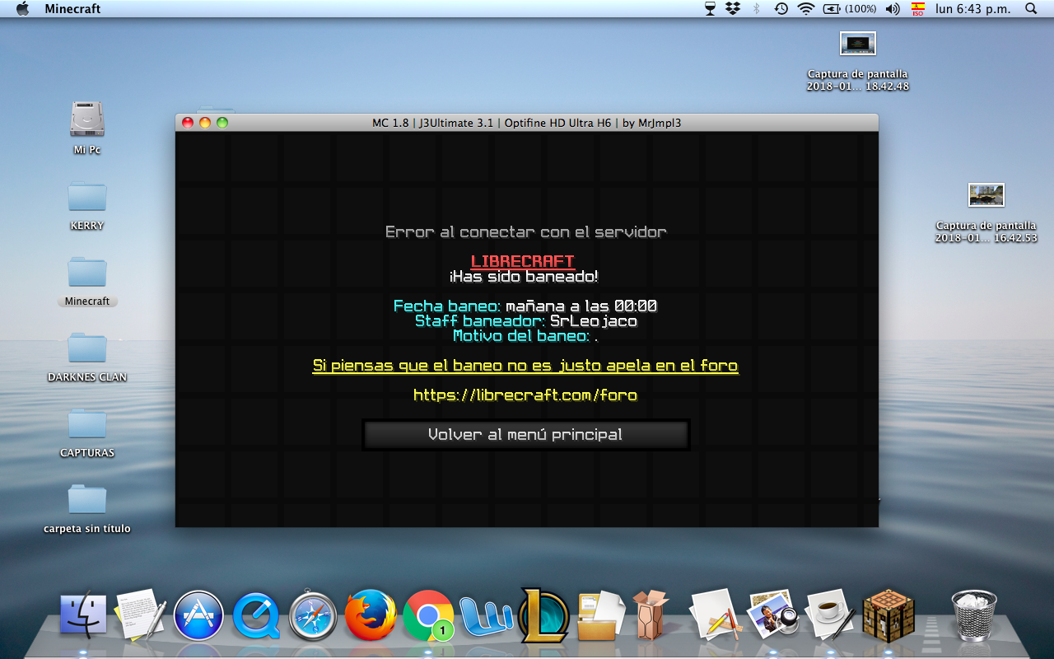Click 'Error al conectar con el servidor' text
This screenshot has height=659, width=1054.
526,232
